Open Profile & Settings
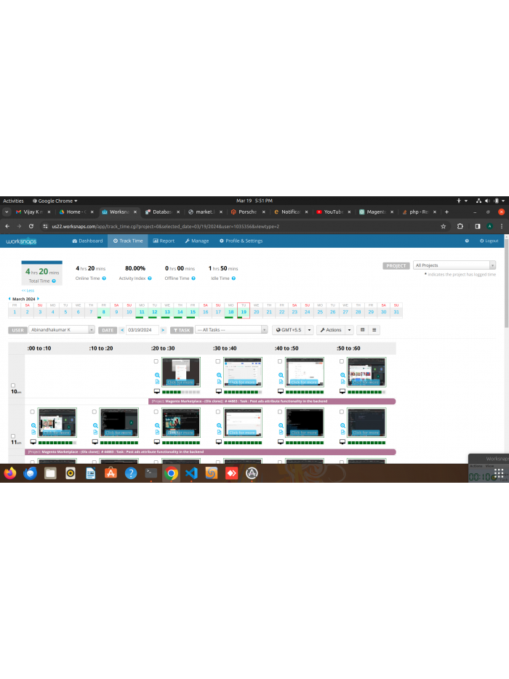509x679 pixels. (x=241, y=241)
